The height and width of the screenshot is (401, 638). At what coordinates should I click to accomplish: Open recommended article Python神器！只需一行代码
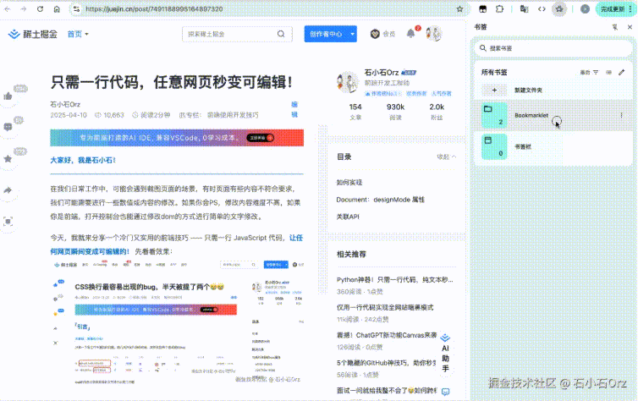point(394,280)
